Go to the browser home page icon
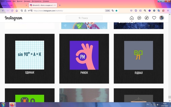Viewport: 171px width, 107px height. coord(17,11)
